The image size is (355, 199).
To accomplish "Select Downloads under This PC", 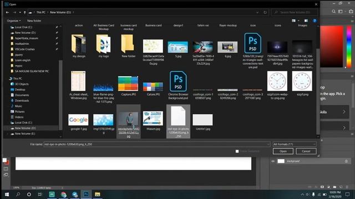I will [22, 101].
